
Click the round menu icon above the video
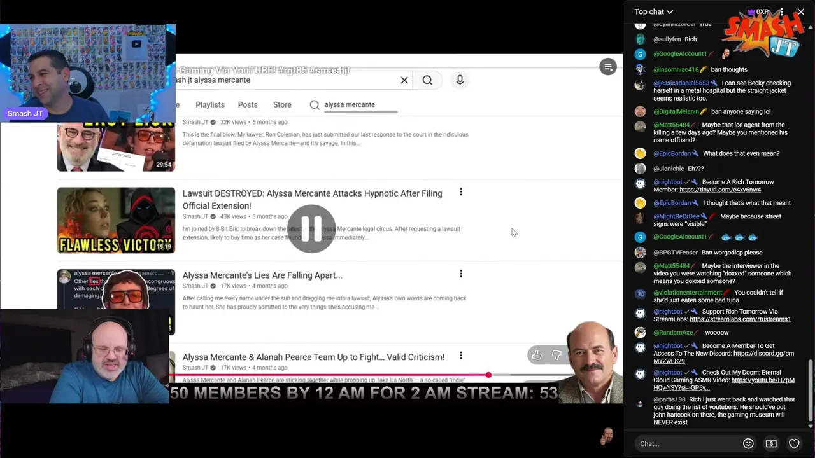pos(608,67)
